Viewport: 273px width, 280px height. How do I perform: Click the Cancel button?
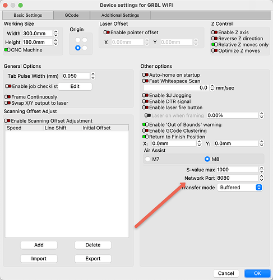click(226, 273)
